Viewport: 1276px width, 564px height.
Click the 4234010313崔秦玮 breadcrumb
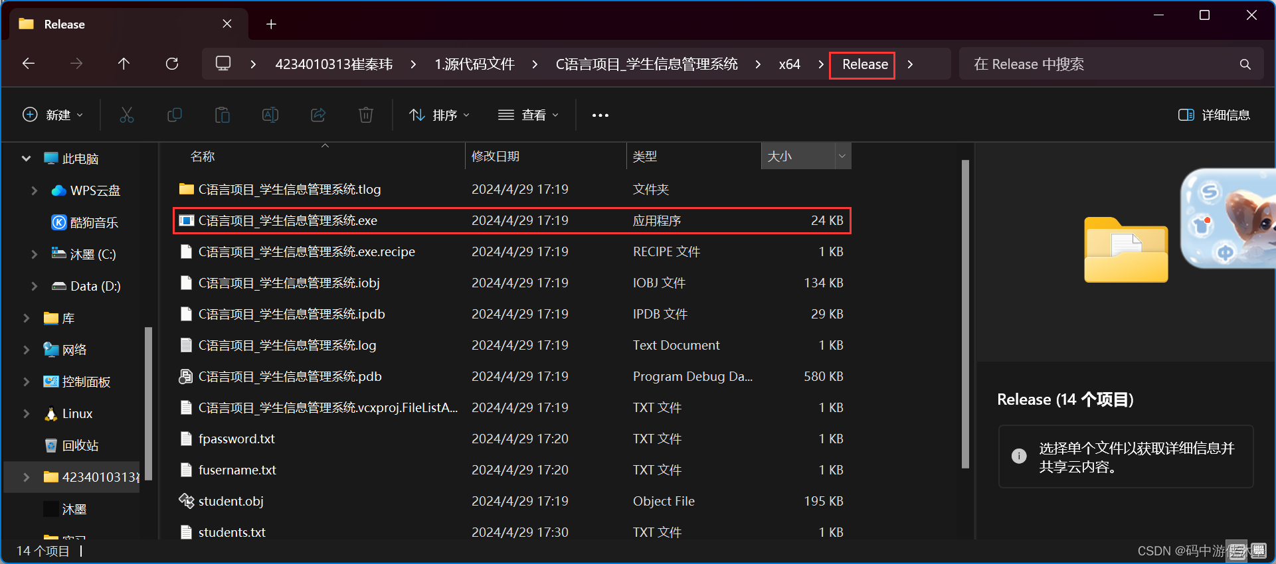click(x=334, y=64)
